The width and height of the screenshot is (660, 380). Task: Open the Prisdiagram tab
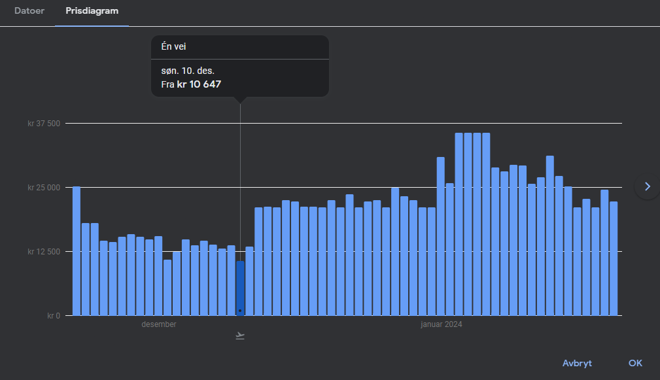92,11
